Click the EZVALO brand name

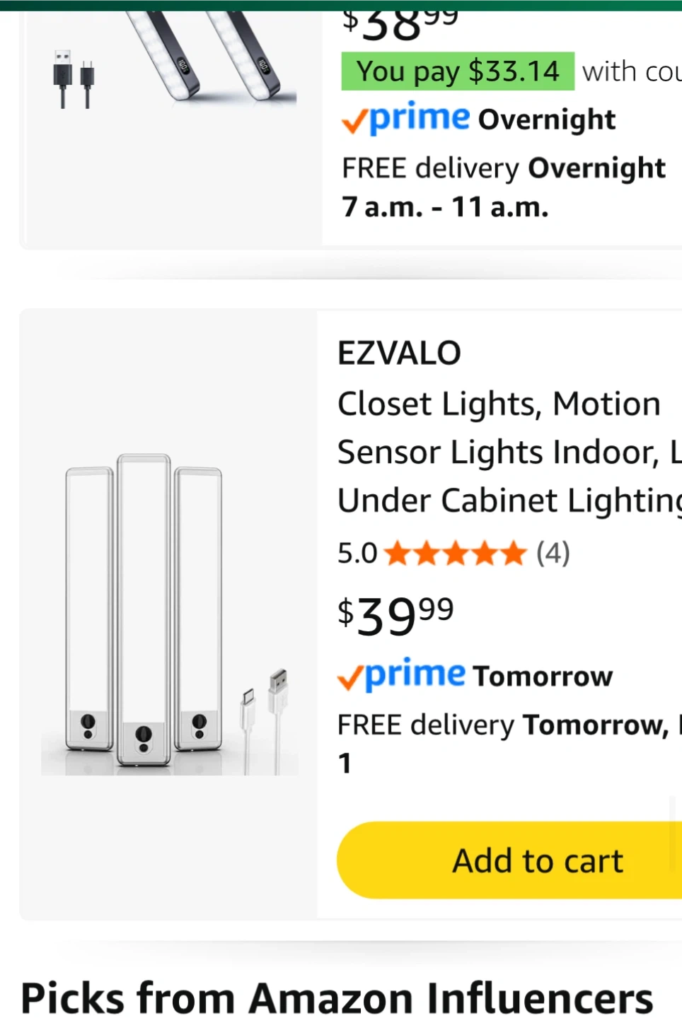(x=399, y=353)
